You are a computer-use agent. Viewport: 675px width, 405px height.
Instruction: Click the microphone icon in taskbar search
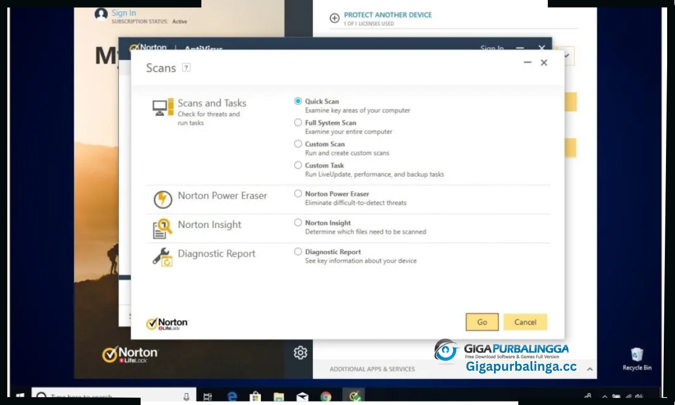(x=186, y=397)
